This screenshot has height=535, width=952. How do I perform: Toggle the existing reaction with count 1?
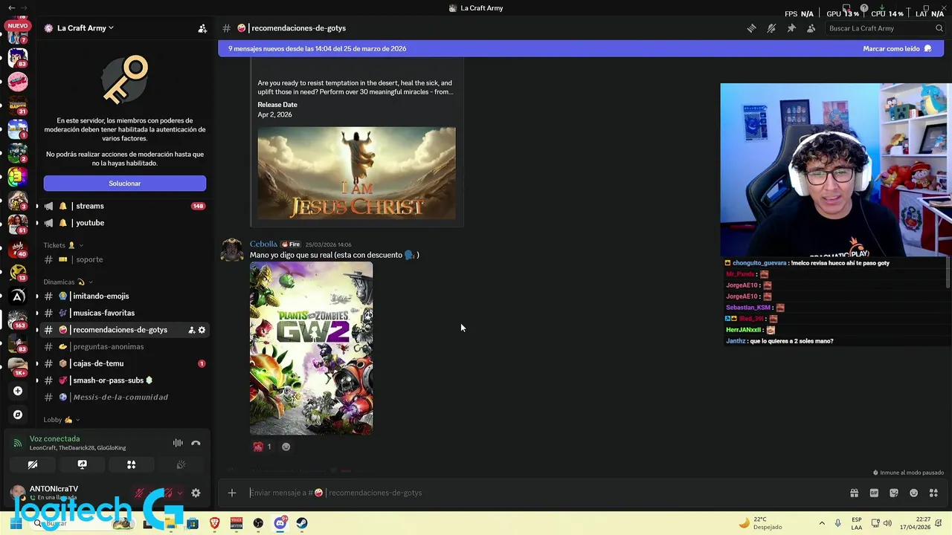click(263, 447)
